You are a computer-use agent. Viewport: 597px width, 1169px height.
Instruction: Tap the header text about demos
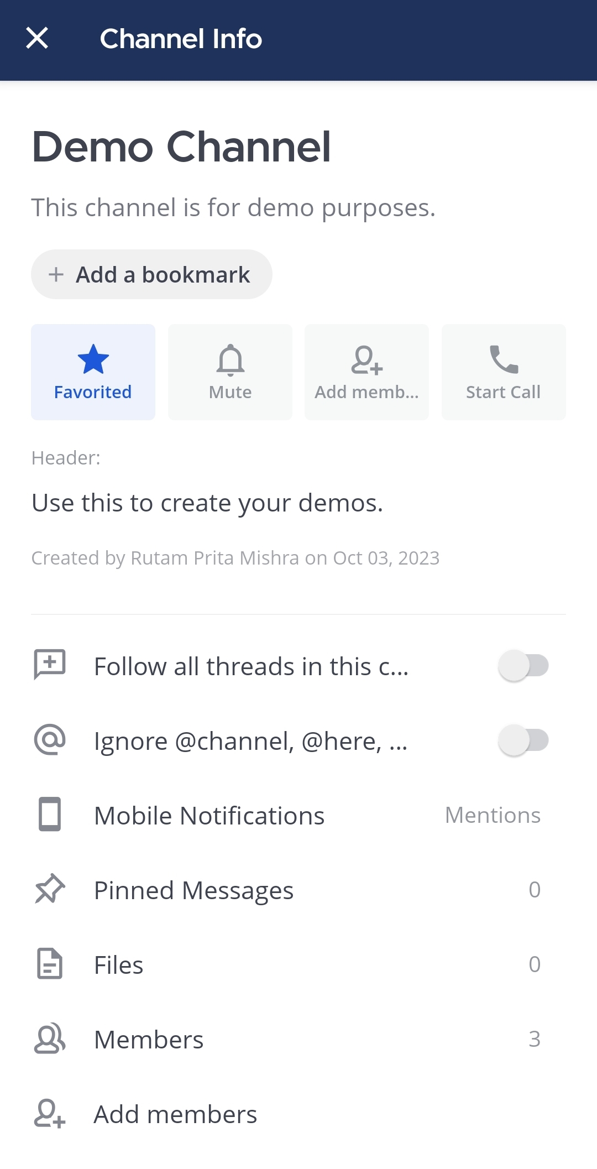207,503
